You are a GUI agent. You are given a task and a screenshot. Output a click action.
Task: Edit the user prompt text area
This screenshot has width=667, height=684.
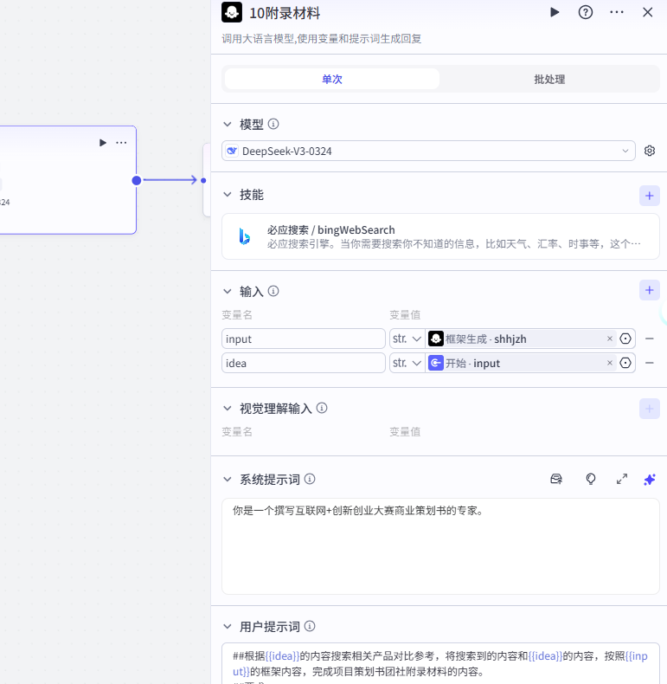tap(440, 663)
